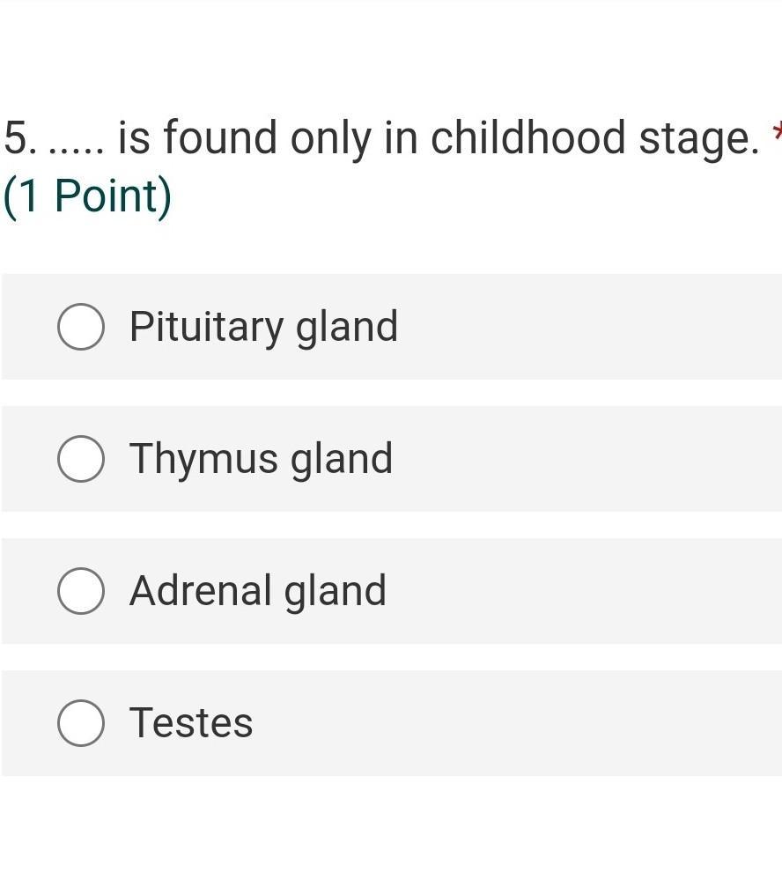Pick the Testes radio circle
The image size is (782, 887).
tap(81, 723)
